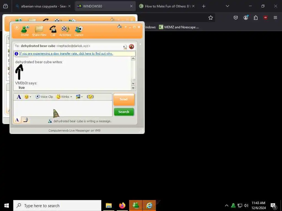The height and width of the screenshot is (211, 282).
Task: Click the blue info icon in notice bar
Action: coord(16,54)
